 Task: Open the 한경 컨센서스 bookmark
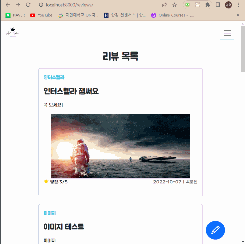[x=125, y=15]
